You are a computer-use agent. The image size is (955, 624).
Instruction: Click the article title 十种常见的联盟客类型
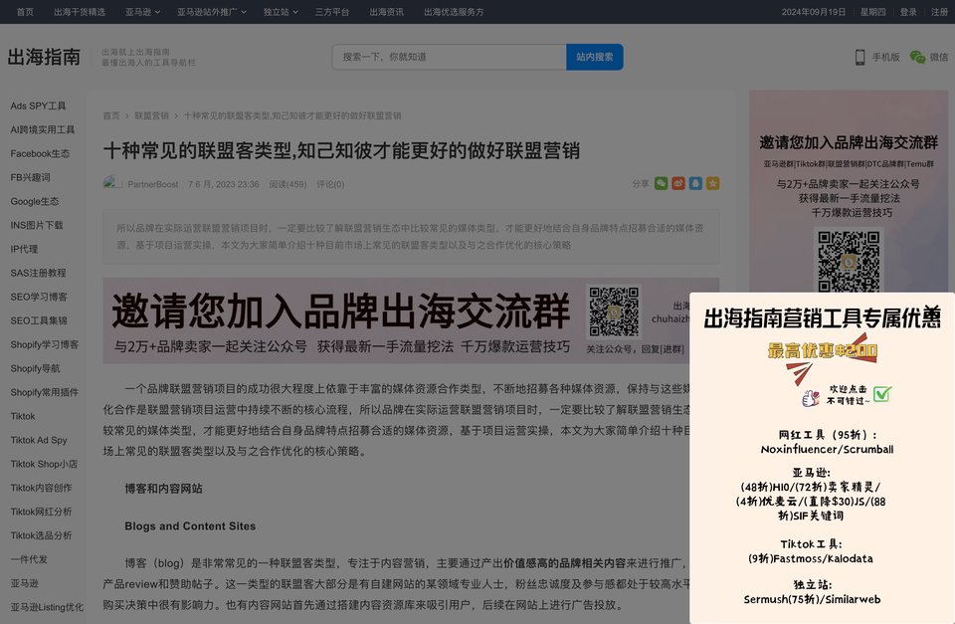341,150
